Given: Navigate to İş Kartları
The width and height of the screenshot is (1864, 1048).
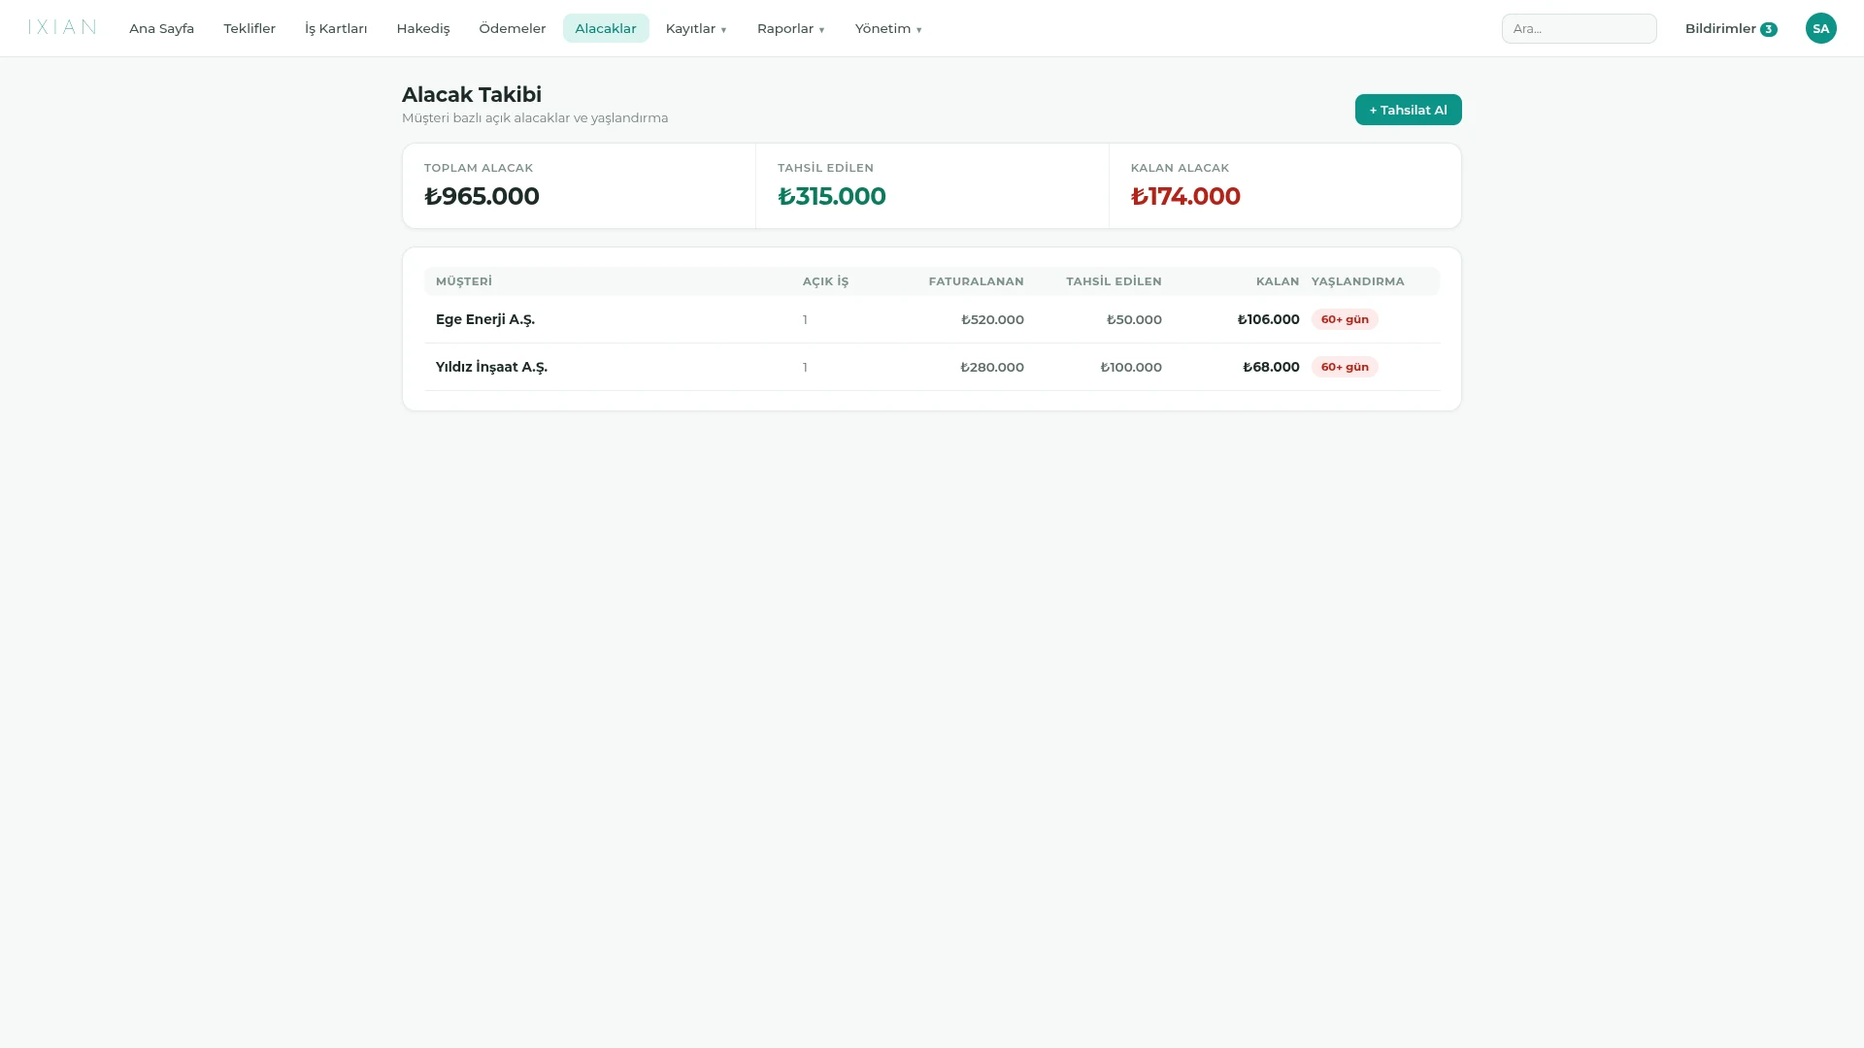Looking at the screenshot, I should tap(336, 28).
